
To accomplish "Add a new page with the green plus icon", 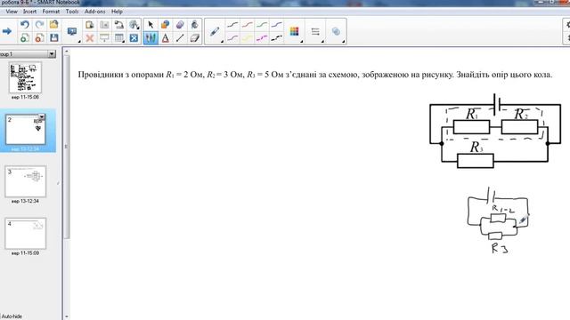I will click(x=25, y=37).
